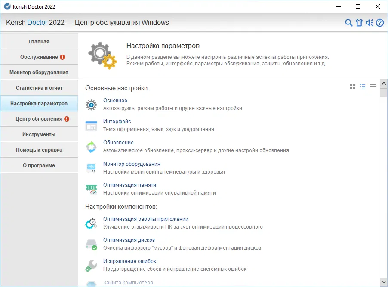Click text 'Настройки оптимизации оперативной памяти'

click(160, 193)
